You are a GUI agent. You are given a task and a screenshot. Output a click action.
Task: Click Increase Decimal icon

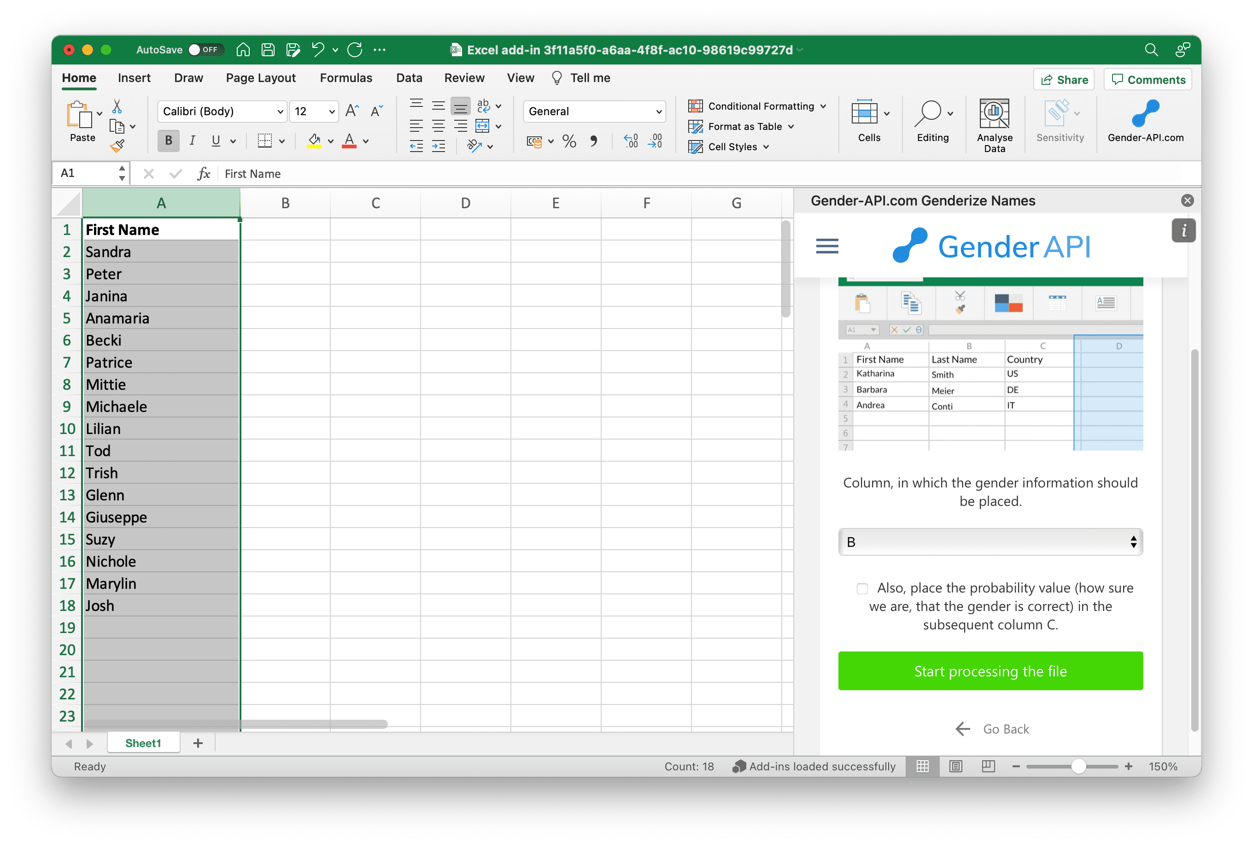tap(630, 141)
